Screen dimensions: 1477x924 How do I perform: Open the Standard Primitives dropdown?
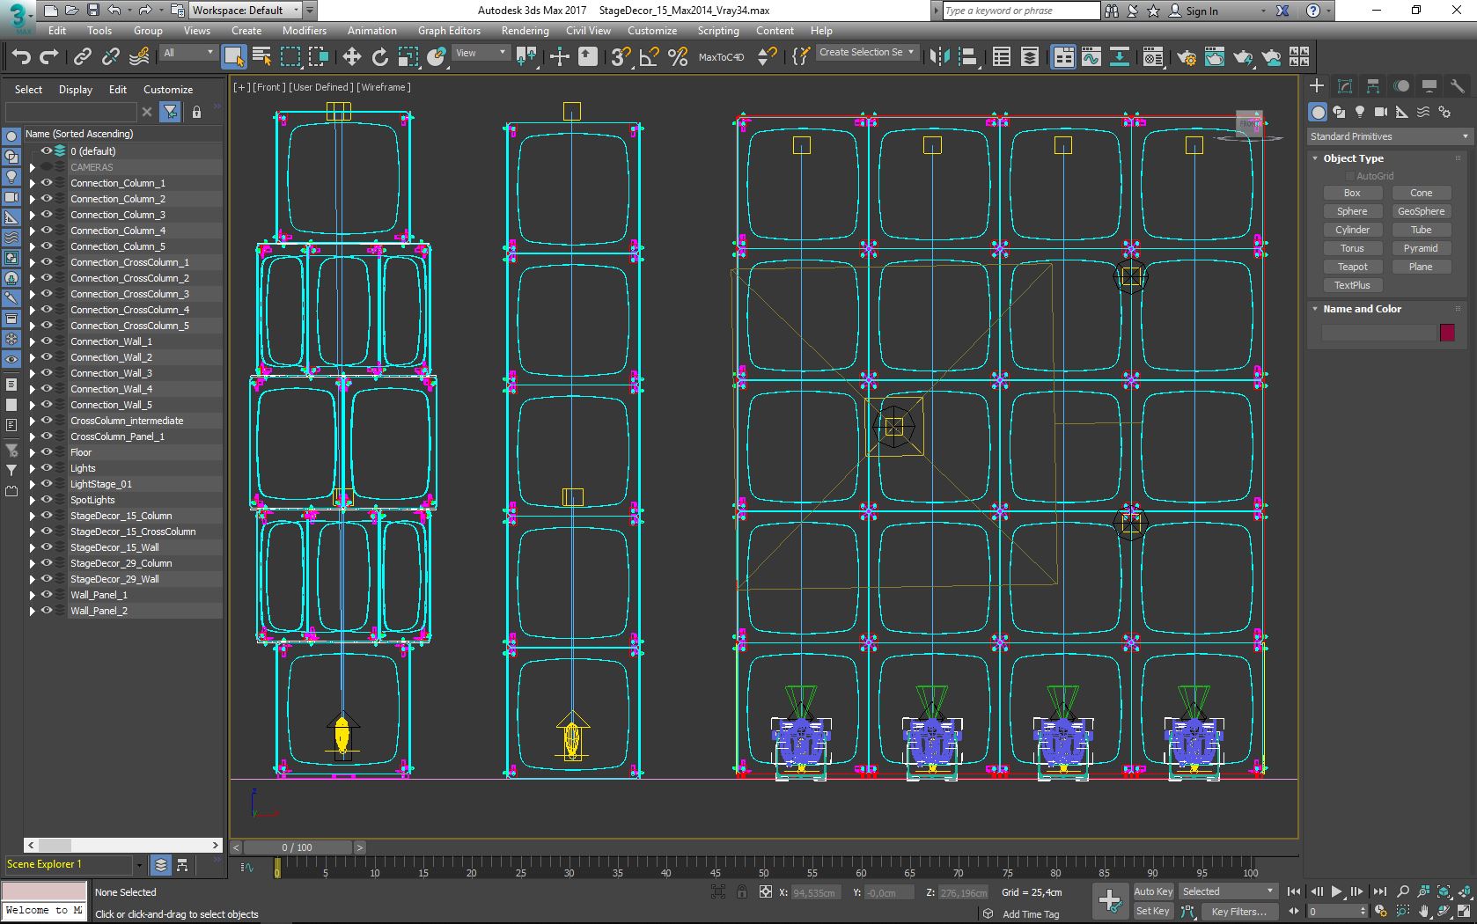(1388, 136)
